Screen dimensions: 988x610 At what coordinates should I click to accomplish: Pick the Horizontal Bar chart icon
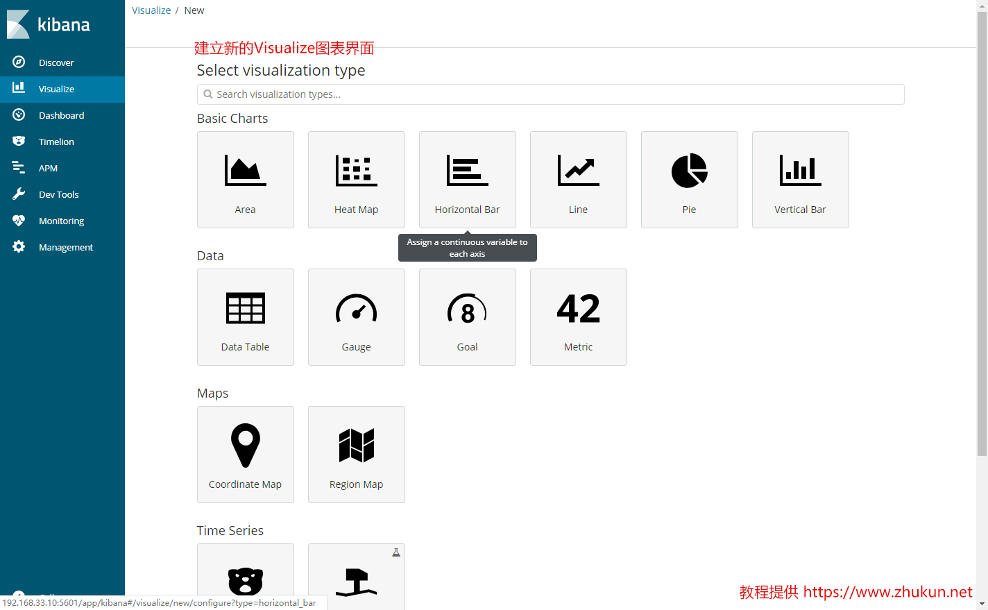pyautogui.click(x=467, y=170)
